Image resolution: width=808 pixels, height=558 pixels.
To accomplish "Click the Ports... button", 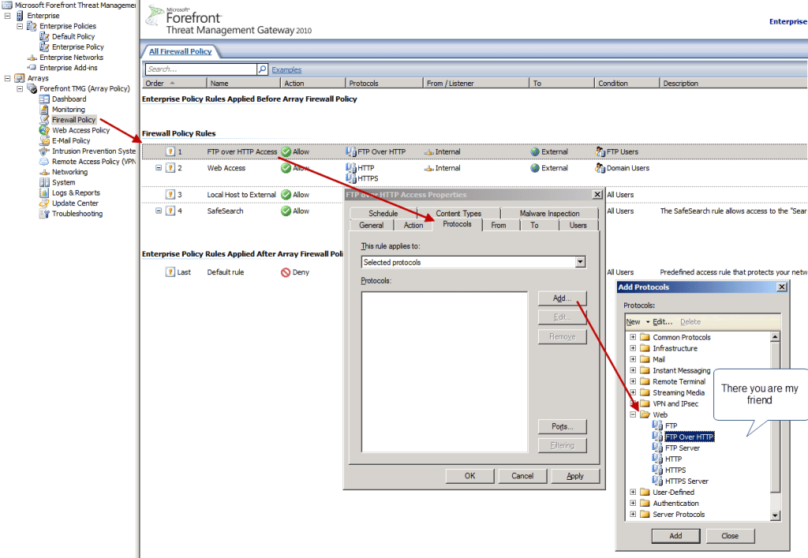I will [x=562, y=427].
